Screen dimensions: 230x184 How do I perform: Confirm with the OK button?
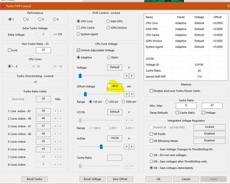(x=158, y=179)
